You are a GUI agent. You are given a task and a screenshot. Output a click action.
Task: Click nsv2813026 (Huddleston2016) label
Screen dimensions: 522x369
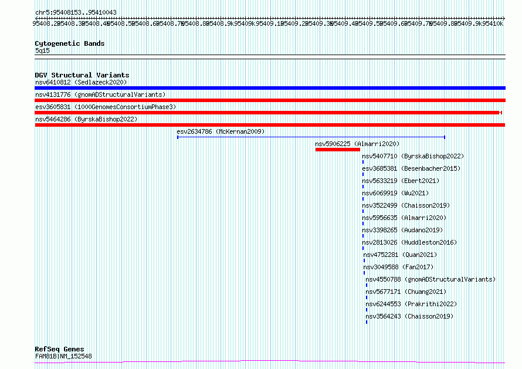click(410, 242)
